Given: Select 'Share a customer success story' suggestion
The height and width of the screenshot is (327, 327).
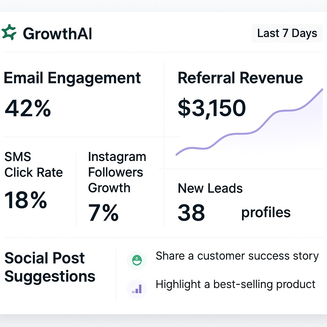Looking at the screenshot, I should click(x=237, y=256).
